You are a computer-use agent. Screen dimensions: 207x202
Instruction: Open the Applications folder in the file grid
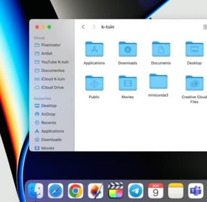[x=94, y=49]
